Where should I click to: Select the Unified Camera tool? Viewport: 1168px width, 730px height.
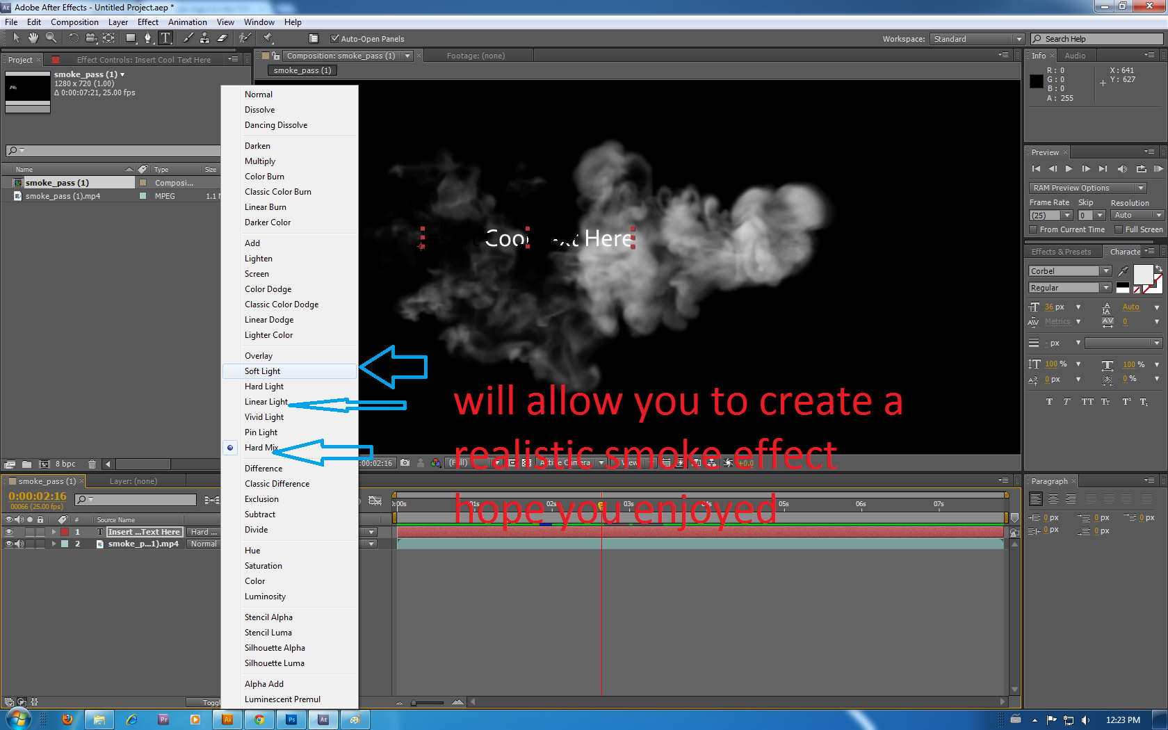coord(91,38)
